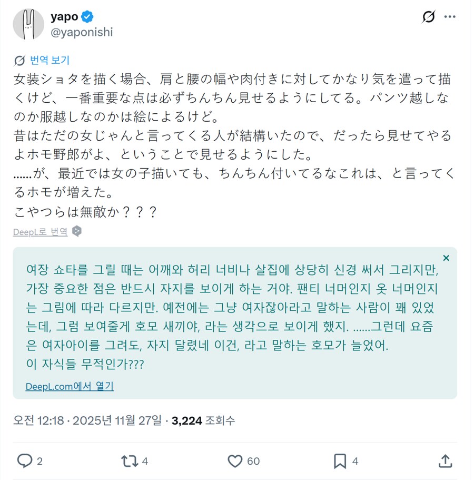Image resolution: width=474 pixels, height=480 pixels.
Task: Click the DeepL로 번역 label
Action: (x=41, y=231)
